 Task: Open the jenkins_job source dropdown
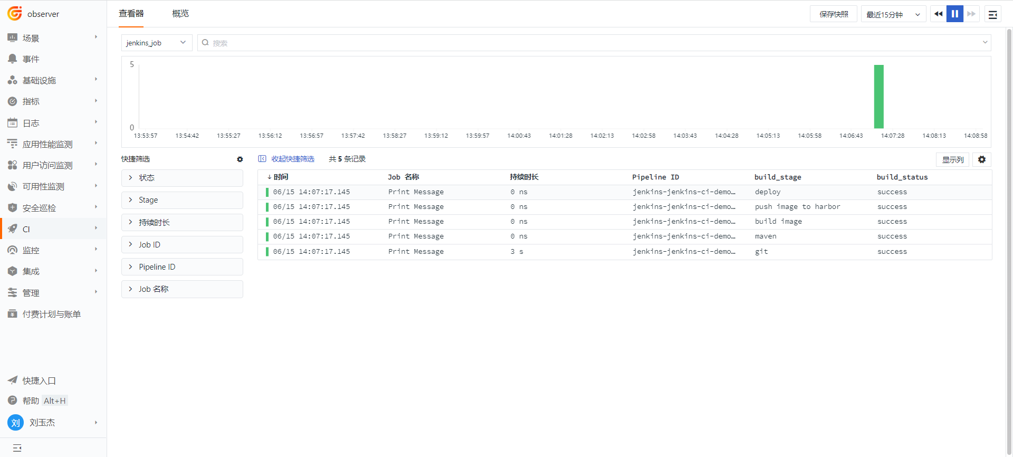(x=156, y=43)
